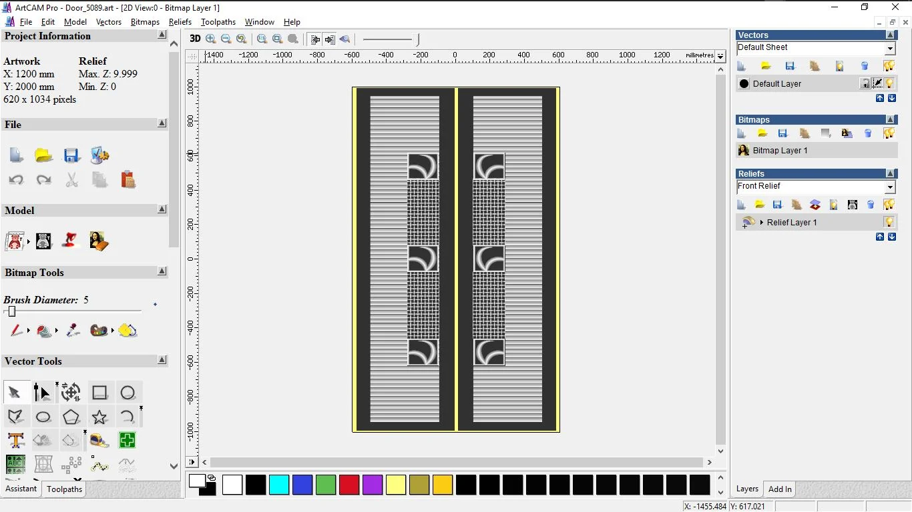The image size is (912, 512).
Task: Switch to the Add In tab
Action: tap(780, 489)
